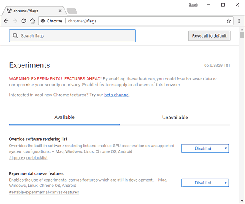Open the home page icon

click(33, 21)
